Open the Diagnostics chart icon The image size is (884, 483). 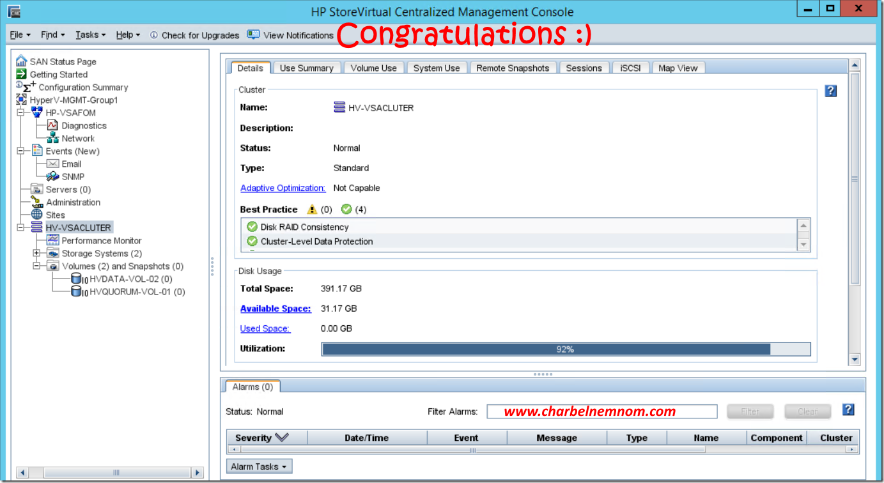52,125
